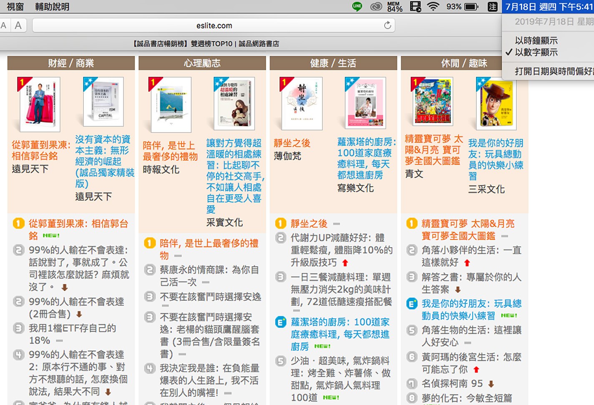Viewport: 594px width, 405px height.
Task: Click publisher name 時報文化
Action: (x=161, y=170)
